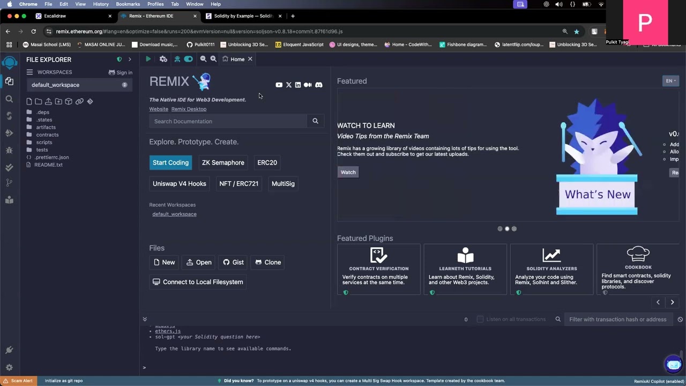Open the Remix YouTube channel icon

click(279, 85)
